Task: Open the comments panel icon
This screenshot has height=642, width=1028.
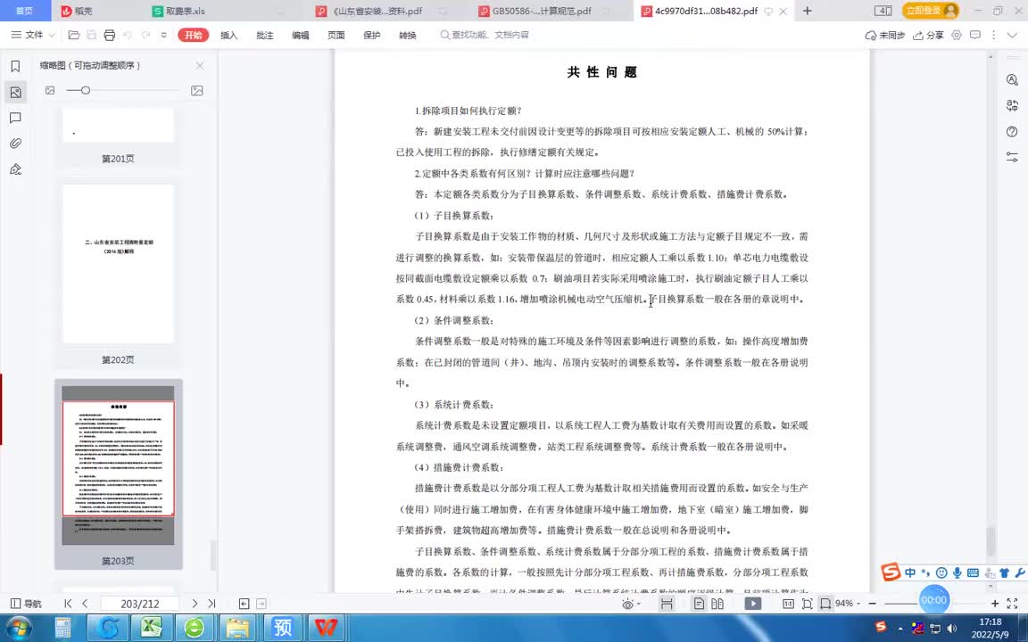Action: (16, 118)
